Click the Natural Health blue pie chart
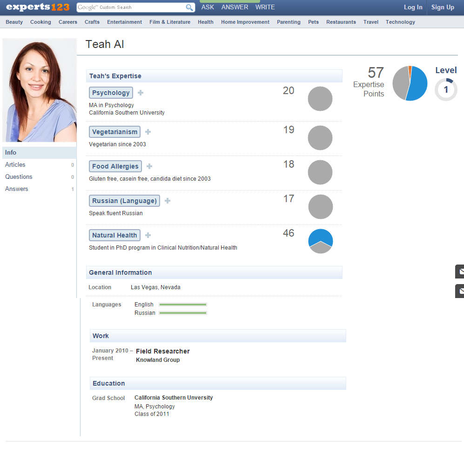The width and height of the screenshot is (464, 455). (x=321, y=241)
